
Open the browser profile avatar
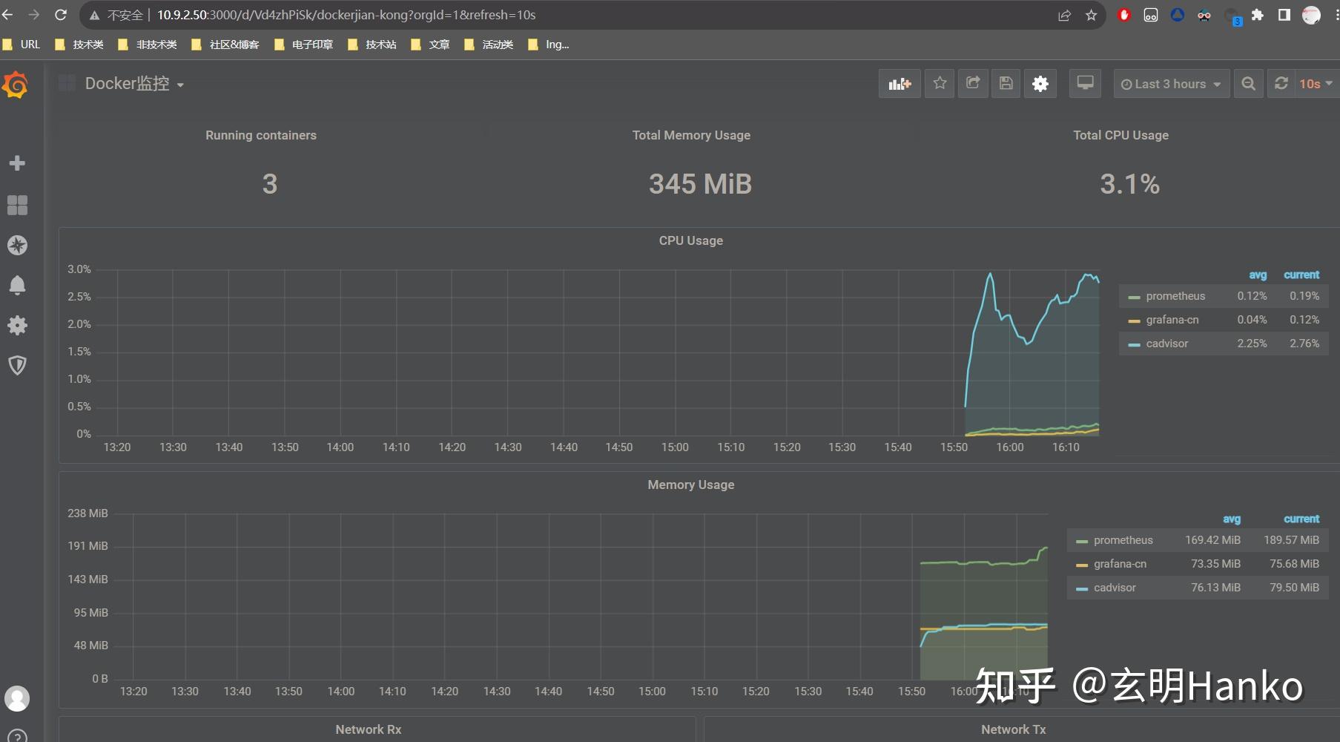point(1311,15)
